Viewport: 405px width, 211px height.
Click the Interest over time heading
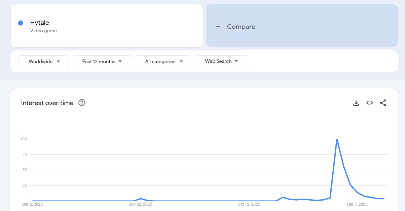point(47,103)
